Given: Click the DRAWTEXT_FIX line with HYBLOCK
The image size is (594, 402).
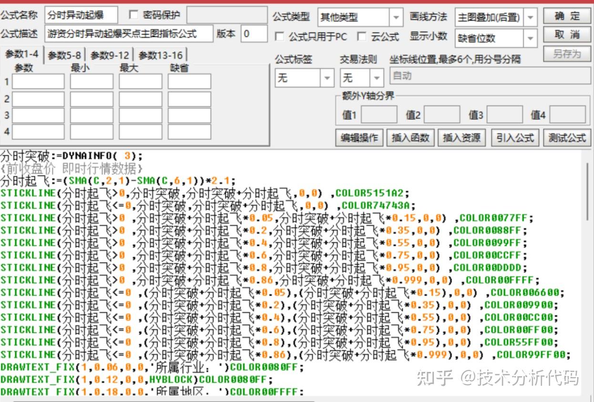Looking at the screenshot, I should (x=137, y=380).
